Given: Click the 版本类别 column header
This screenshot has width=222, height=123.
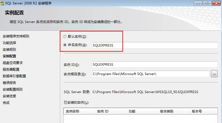Looking at the screenshot, I should click(174, 111).
